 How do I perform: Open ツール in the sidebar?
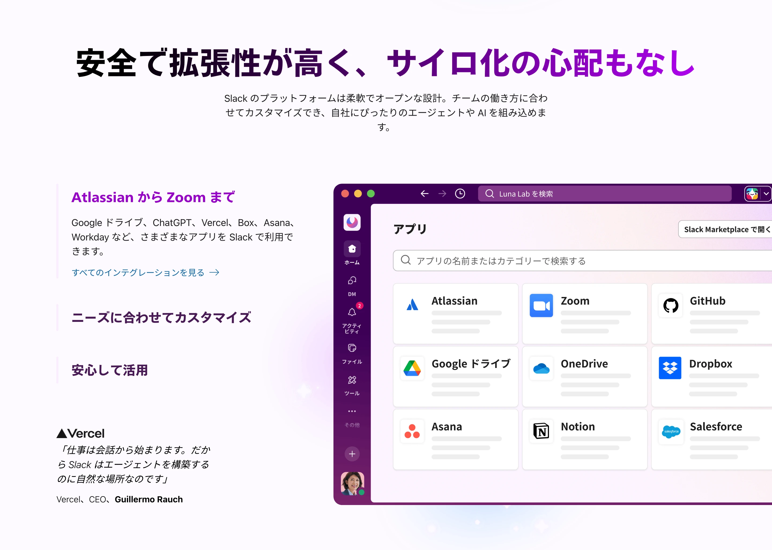pyautogui.click(x=352, y=385)
